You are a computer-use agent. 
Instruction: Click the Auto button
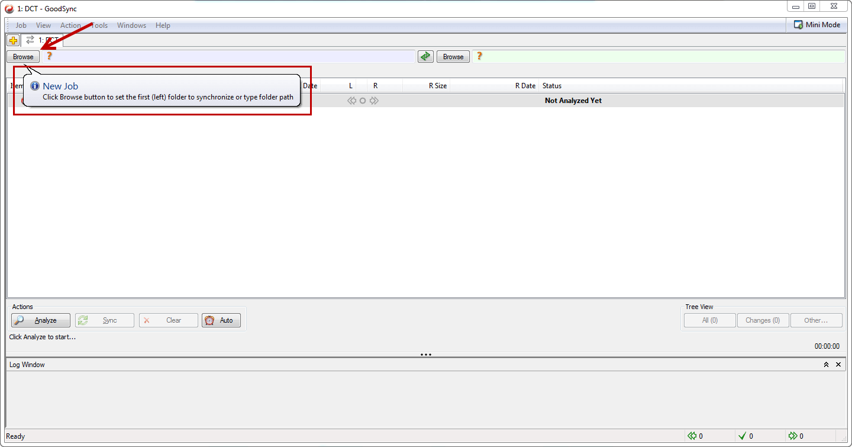221,320
